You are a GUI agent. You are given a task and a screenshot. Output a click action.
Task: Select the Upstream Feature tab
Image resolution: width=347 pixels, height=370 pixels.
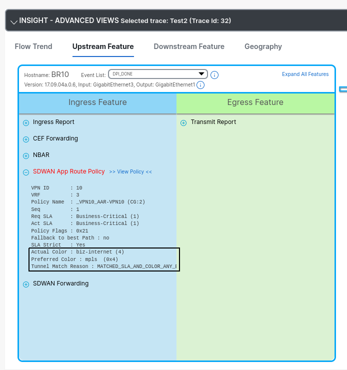coord(103,46)
